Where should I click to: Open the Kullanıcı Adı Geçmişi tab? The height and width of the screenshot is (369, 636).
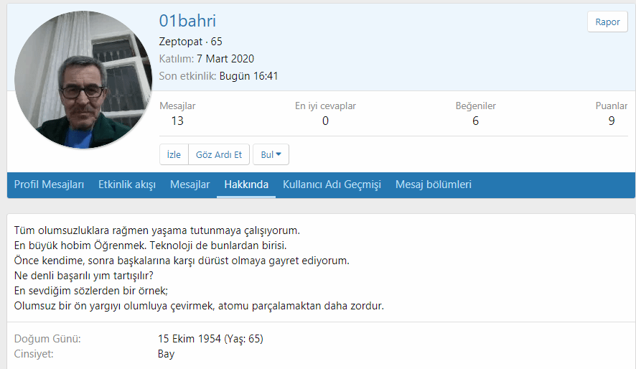pos(332,184)
